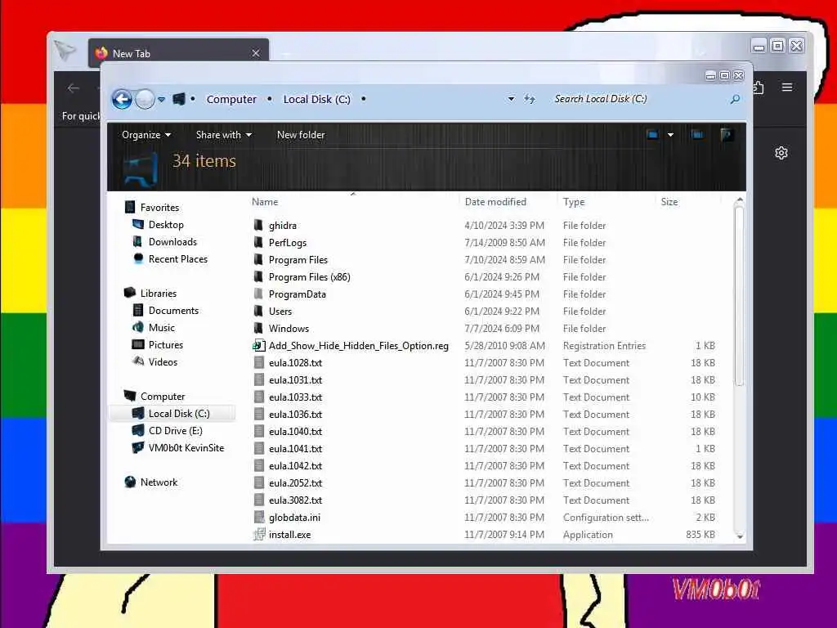The image size is (837, 628).
Task: Select Libraries in the navigation pane
Action: tap(158, 294)
